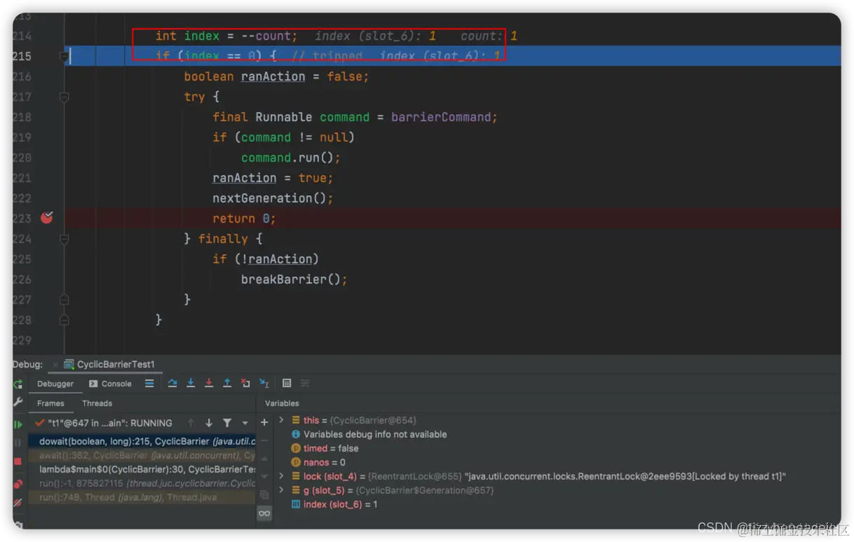Viewport: 854px width, 542px height.
Task: Click the Step Out icon
Action: point(227,383)
